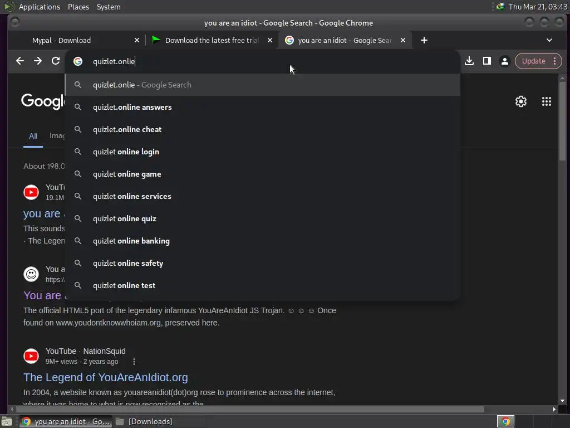Choose the quizlet.online answers suggestion

tap(263, 107)
